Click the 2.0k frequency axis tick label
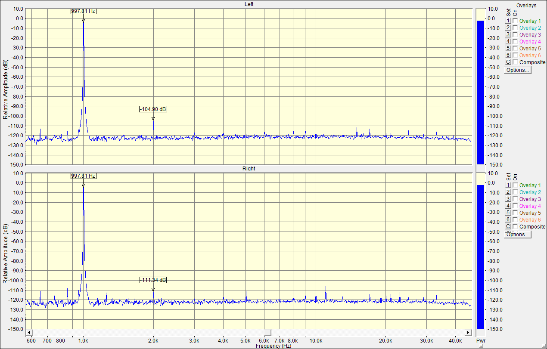The image size is (547, 349). [x=153, y=340]
